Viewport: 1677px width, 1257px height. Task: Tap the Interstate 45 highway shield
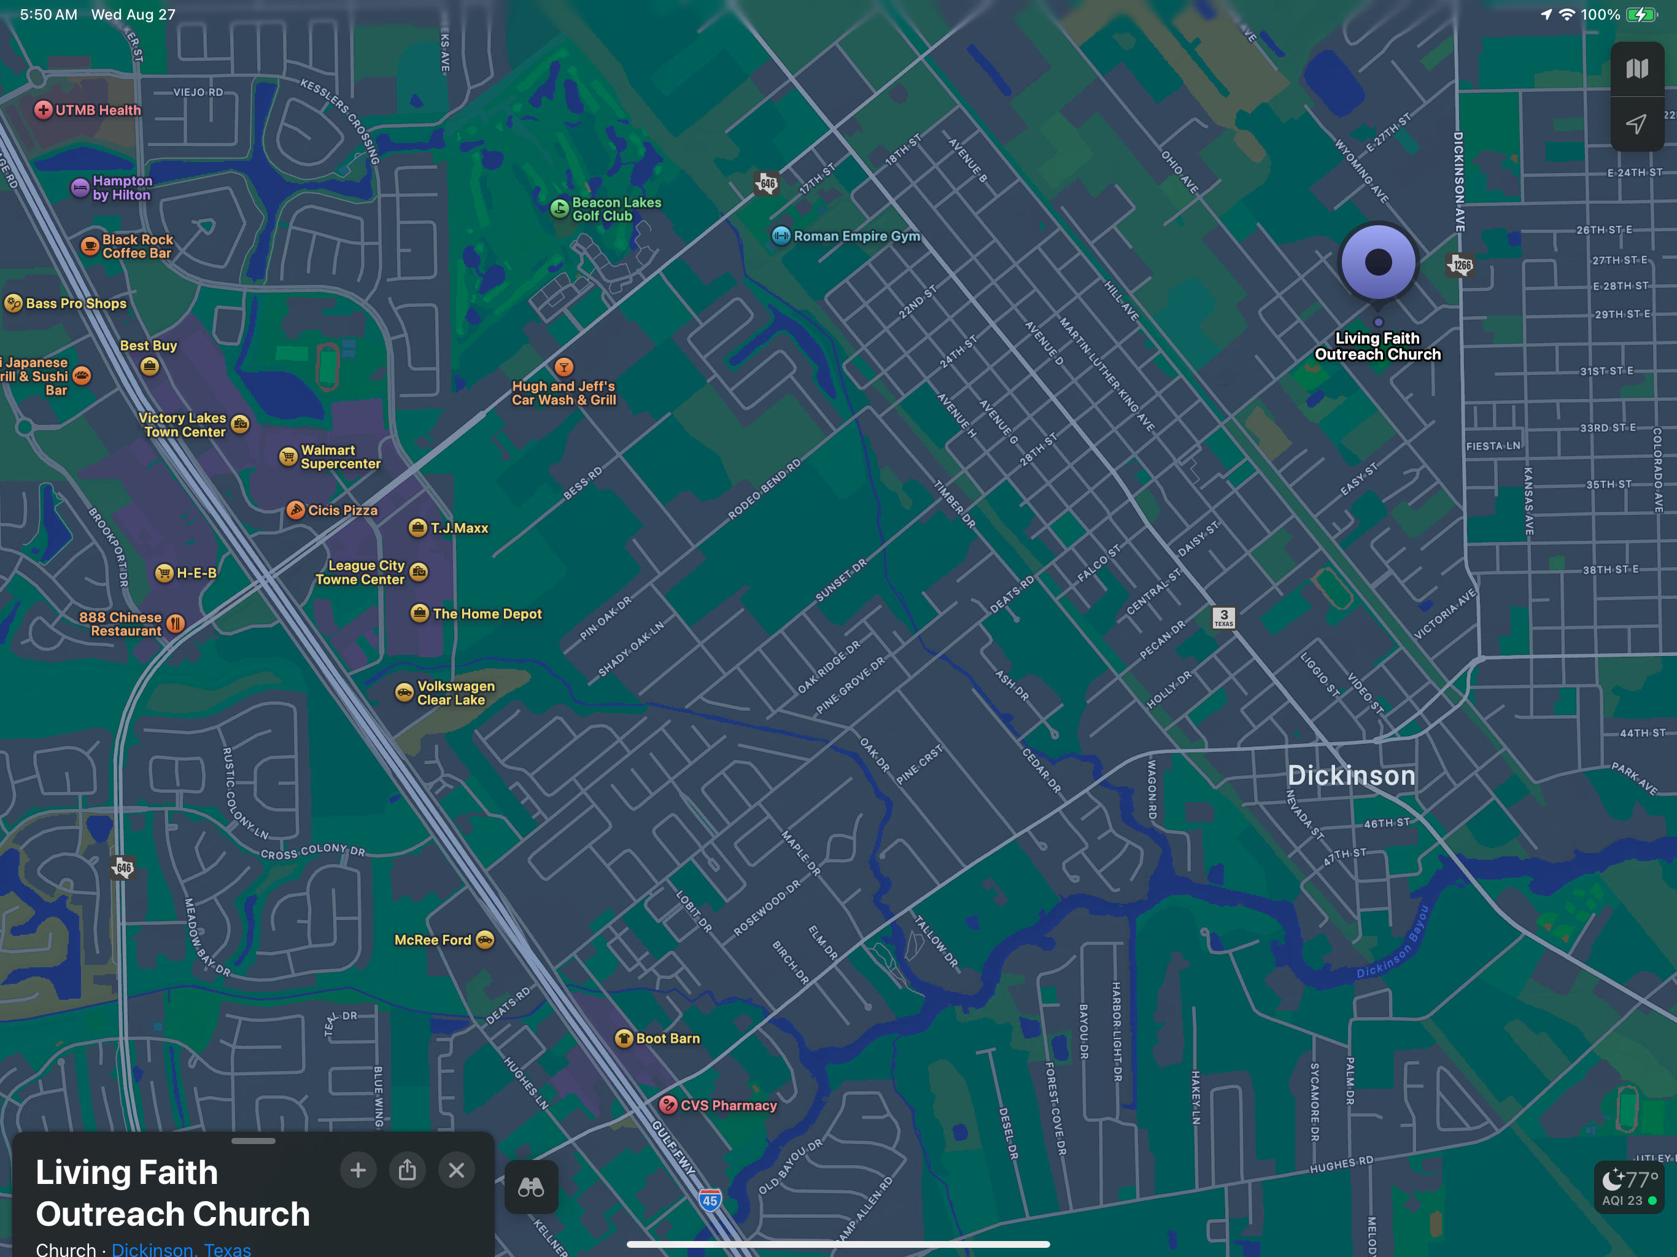point(710,1200)
